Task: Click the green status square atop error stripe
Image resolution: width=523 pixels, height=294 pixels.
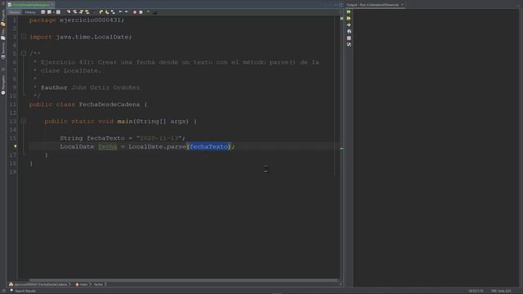Action: coord(342,18)
